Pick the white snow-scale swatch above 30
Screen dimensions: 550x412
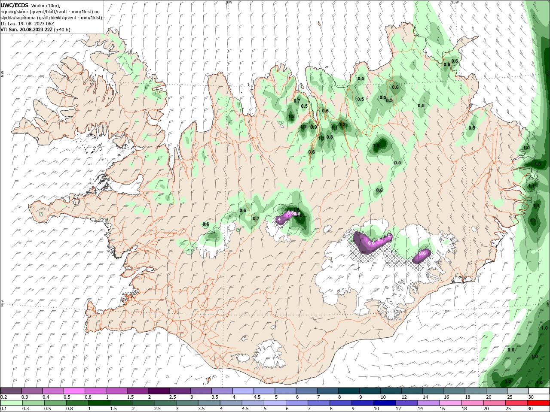(538, 391)
